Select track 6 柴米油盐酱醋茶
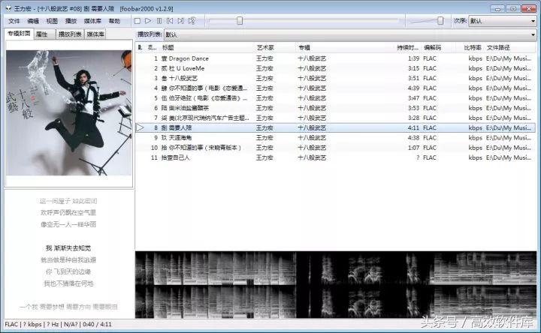Image resolution: width=541 pixels, height=333 pixels. pos(335,108)
